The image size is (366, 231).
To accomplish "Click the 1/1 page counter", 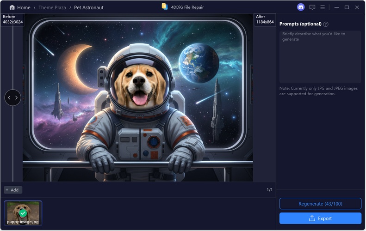I will pyautogui.click(x=270, y=190).
